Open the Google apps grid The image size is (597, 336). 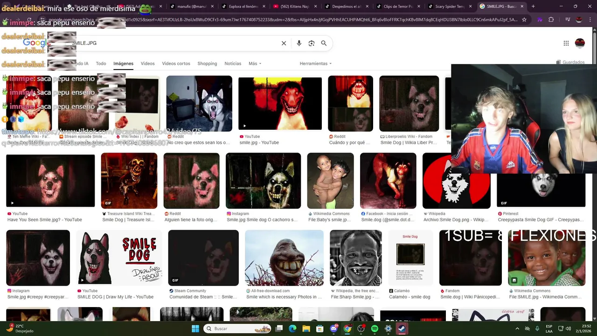click(566, 43)
